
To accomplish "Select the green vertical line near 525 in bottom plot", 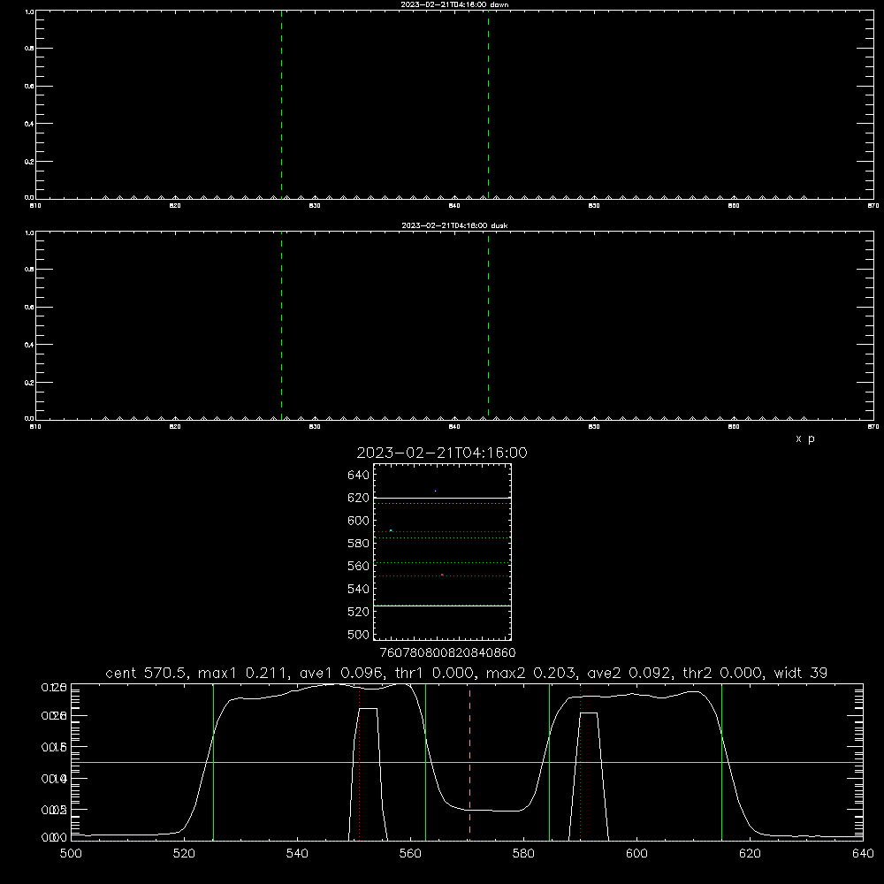I will [x=214, y=762].
